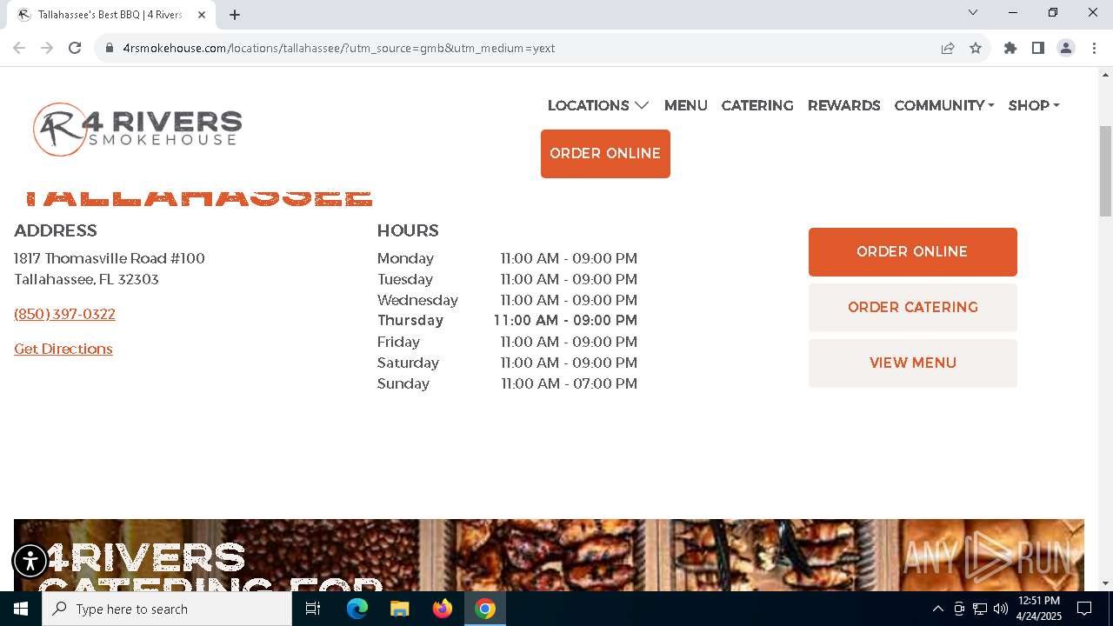Expand the Locations dropdown menu

pyautogui.click(x=598, y=105)
